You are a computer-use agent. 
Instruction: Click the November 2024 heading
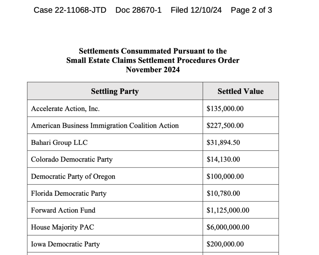[153, 69]
